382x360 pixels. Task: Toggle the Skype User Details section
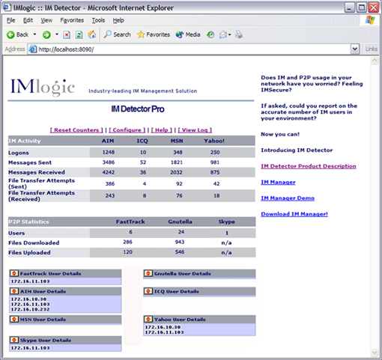point(14,340)
